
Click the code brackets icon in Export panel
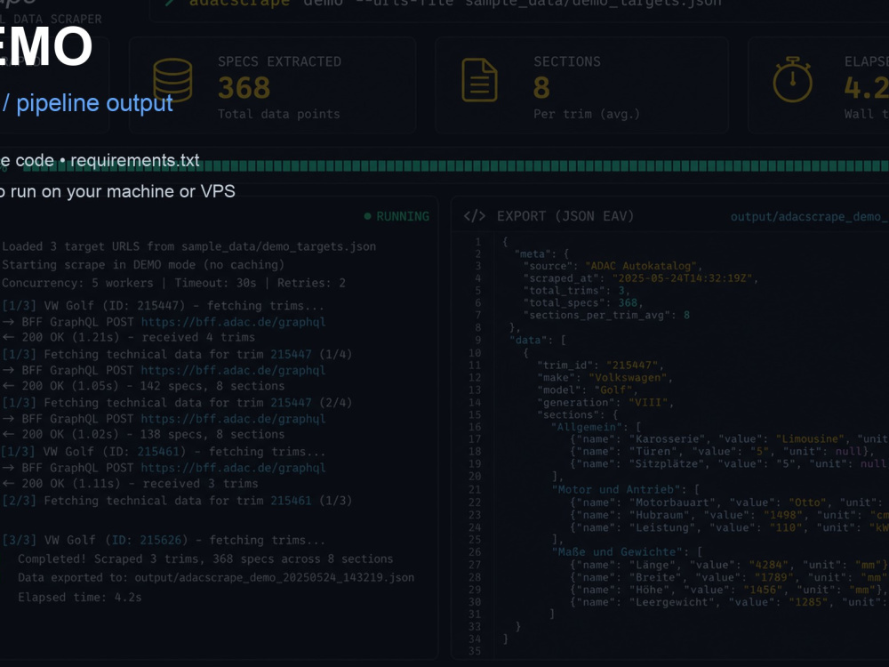(x=475, y=216)
